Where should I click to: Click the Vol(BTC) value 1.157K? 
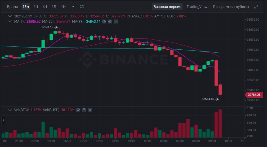(36, 110)
